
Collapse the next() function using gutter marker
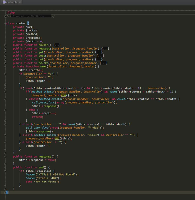click(x=6, y=66)
